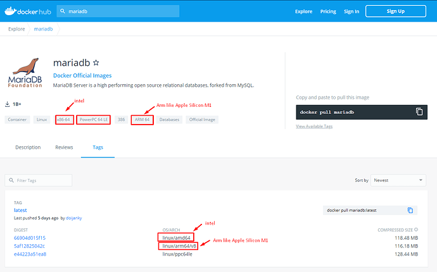Click the Explore breadcrumb
This screenshot has height=272, width=437.
16,29
